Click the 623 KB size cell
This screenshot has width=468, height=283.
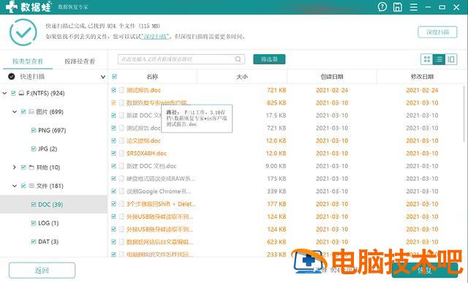click(276, 242)
